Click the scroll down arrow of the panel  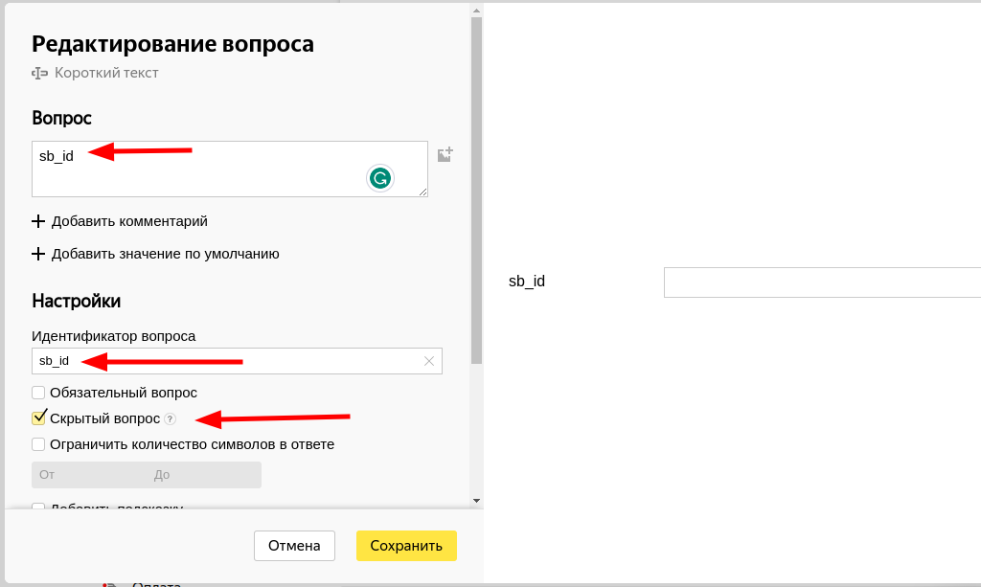476,500
